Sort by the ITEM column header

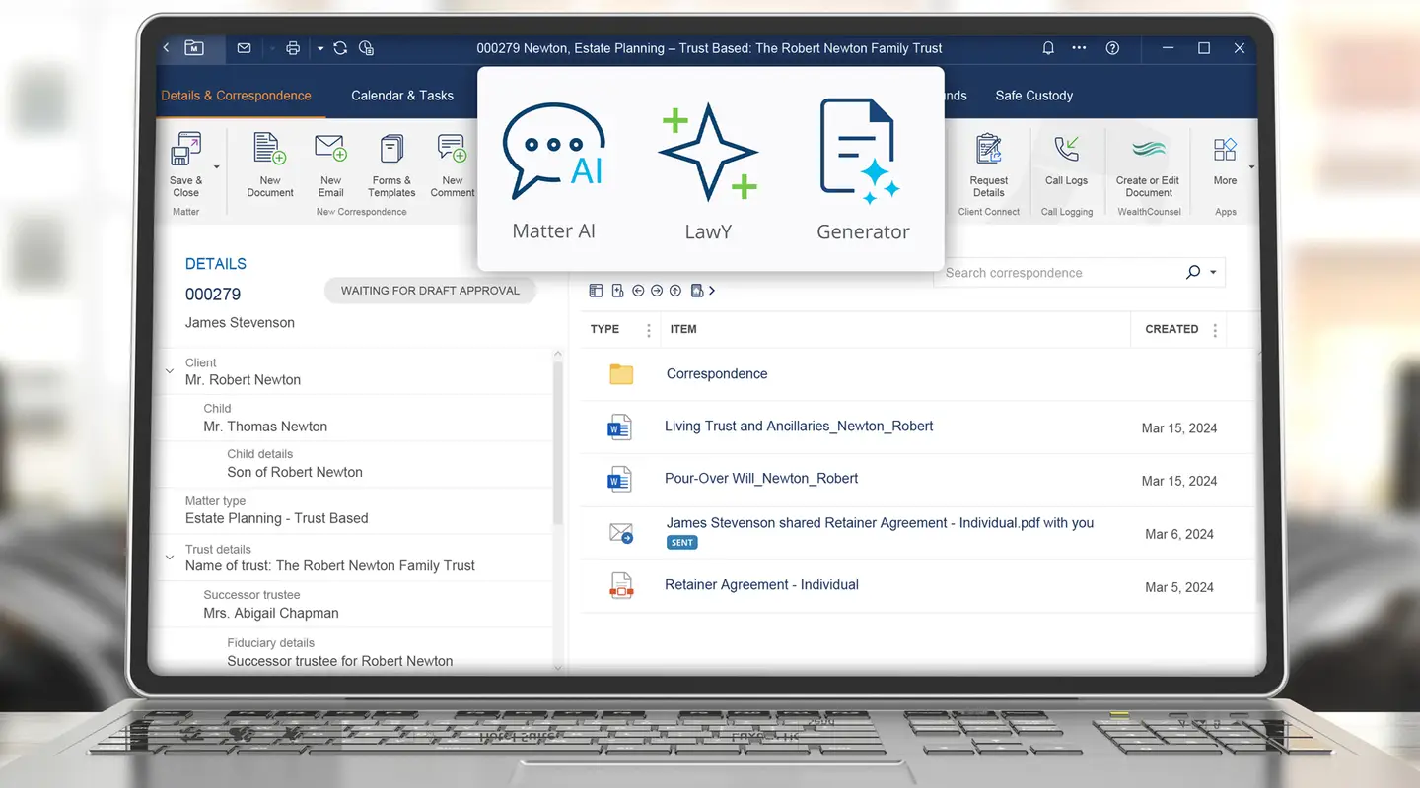coord(683,329)
